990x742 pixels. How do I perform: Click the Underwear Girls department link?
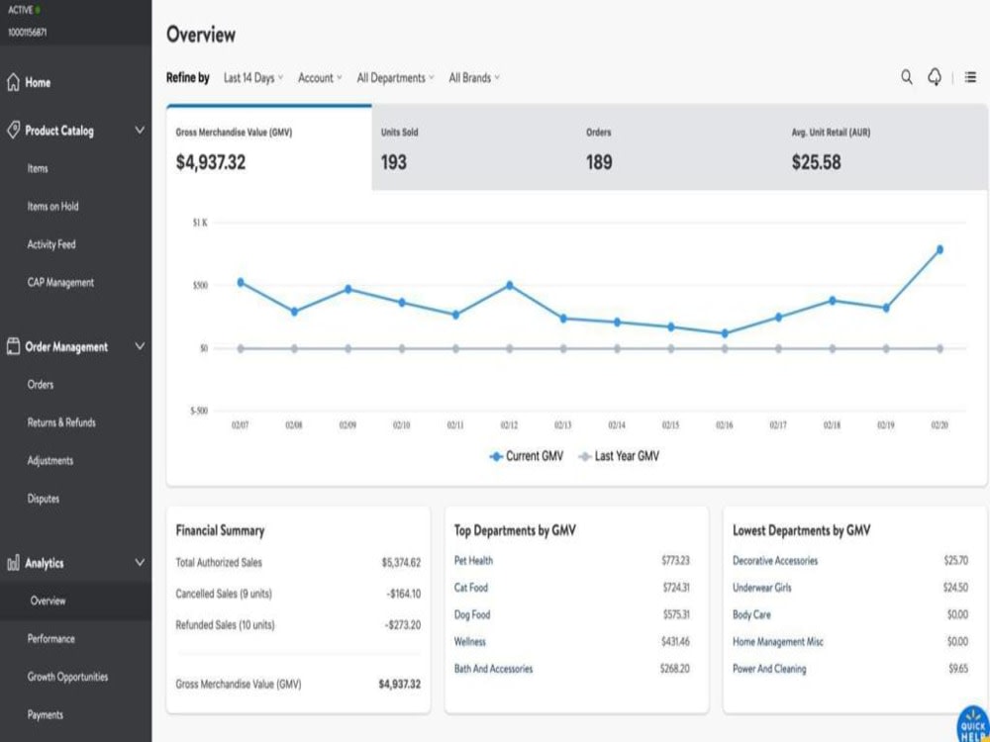762,588
